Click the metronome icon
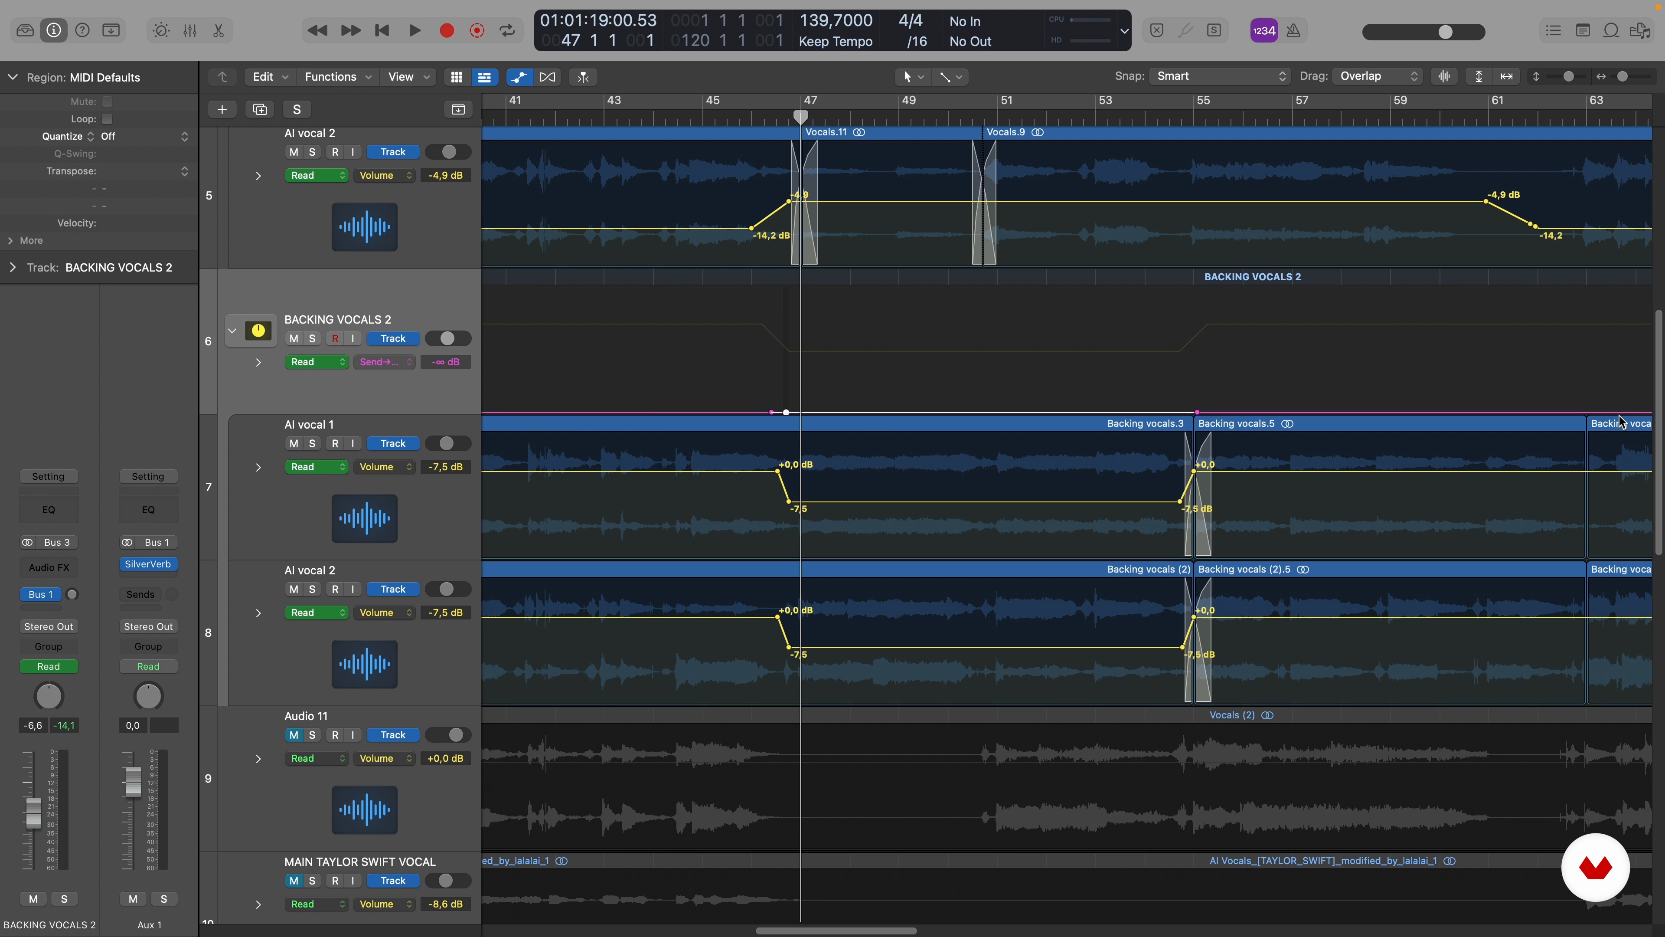This screenshot has width=1665, height=937. pos(1293,30)
